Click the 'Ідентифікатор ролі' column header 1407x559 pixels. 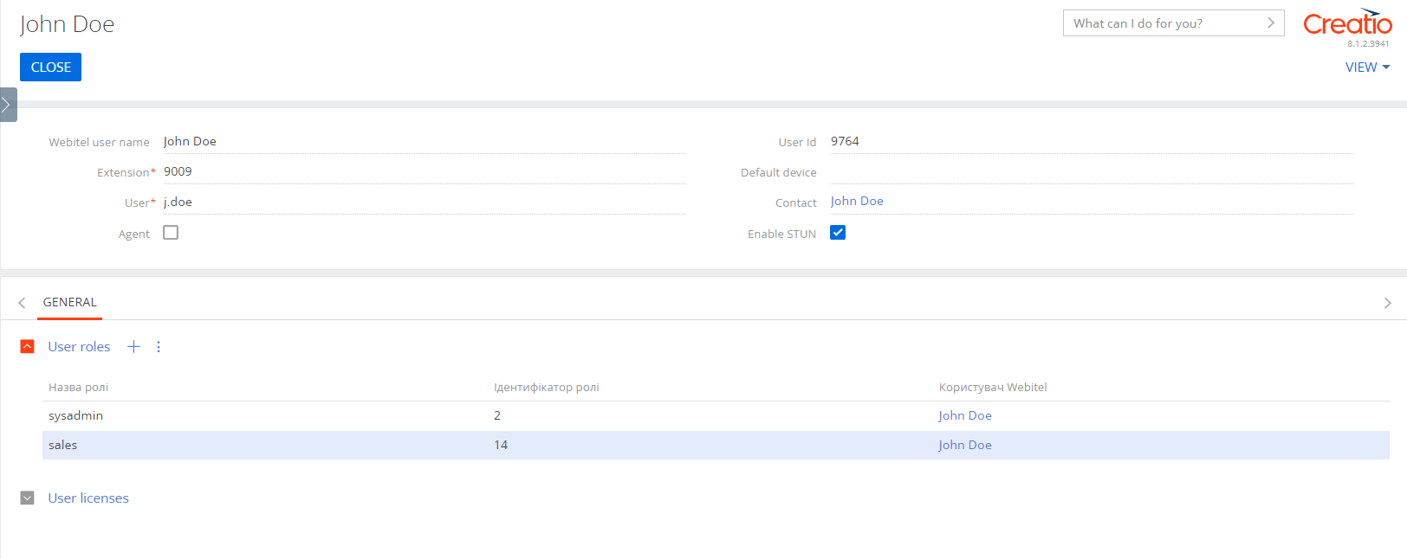coord(547,388)
